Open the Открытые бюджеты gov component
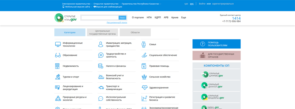This screenshot has height=109, width=295. tap(212, 97)
